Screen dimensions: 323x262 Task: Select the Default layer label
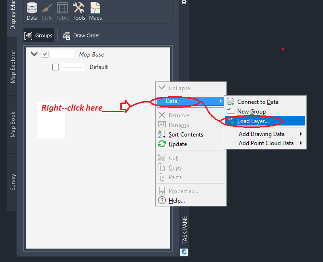[99, 67]
